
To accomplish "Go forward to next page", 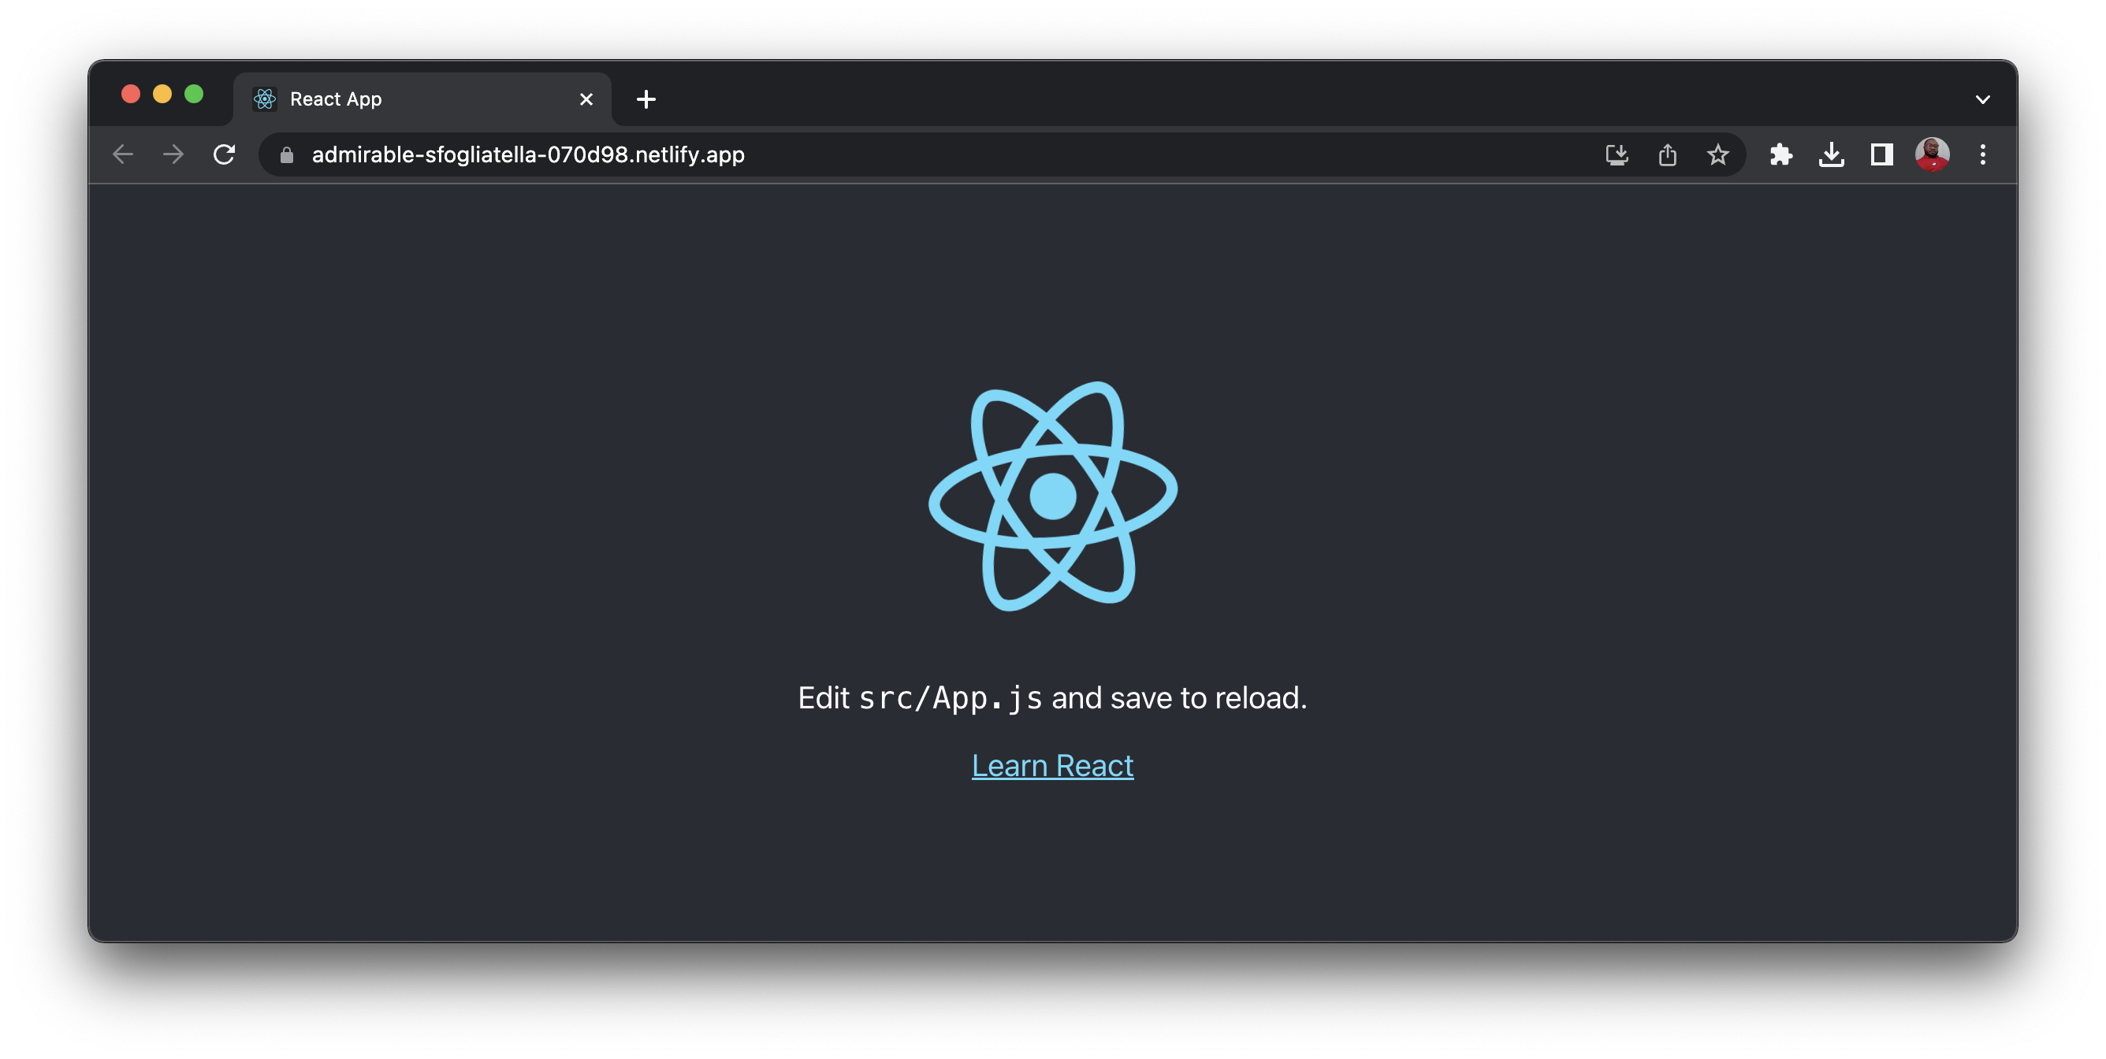I will [173, 154].
